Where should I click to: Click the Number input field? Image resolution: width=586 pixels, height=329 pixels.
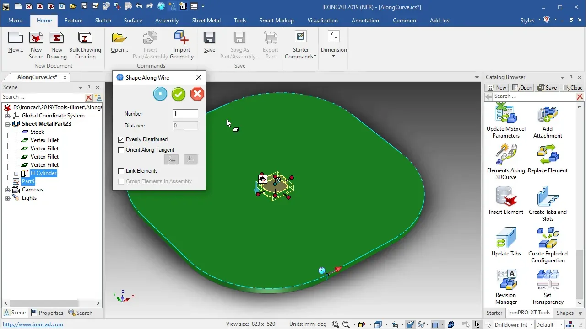[x=185, y=114]
